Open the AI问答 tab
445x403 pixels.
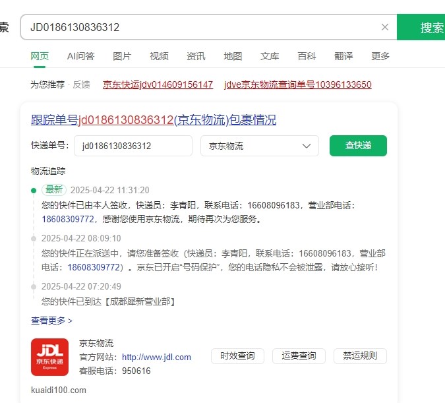[80, 56]
